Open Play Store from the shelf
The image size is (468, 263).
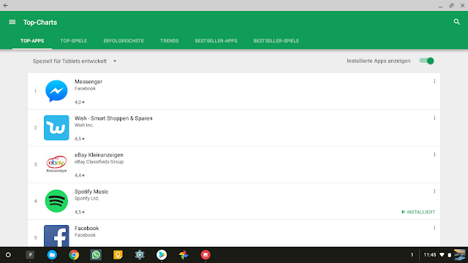coord(162,255)
